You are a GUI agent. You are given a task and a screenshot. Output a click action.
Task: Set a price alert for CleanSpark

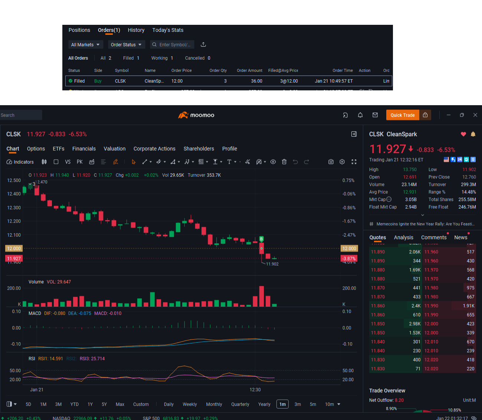pos(473,134)
